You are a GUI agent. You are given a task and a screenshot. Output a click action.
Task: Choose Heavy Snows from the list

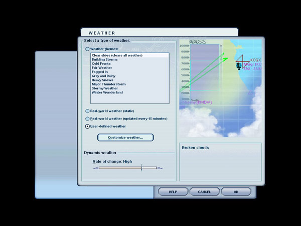click(103, 80)
